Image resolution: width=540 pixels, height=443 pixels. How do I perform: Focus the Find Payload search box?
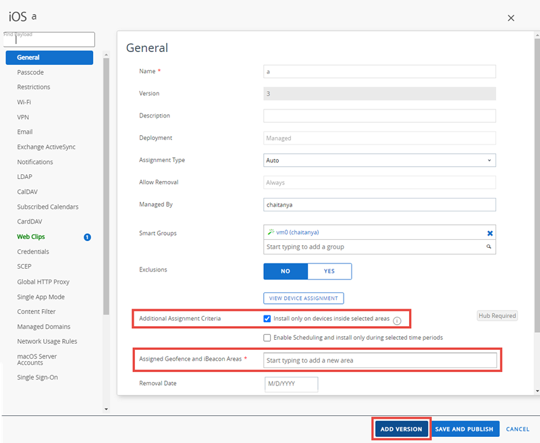click(49, 40)
